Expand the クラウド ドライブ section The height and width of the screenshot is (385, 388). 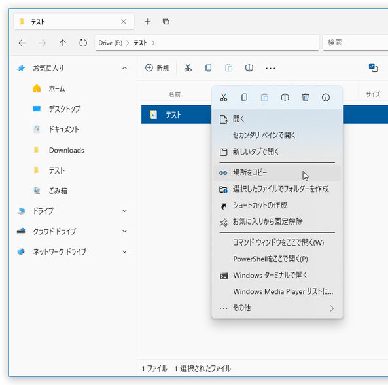(124, 232)
